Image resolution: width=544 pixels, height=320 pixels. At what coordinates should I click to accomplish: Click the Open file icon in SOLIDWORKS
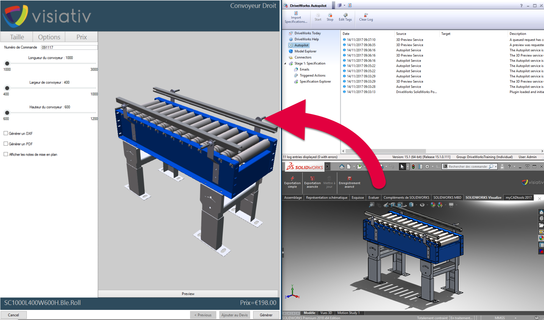click(x=359, y=167)
